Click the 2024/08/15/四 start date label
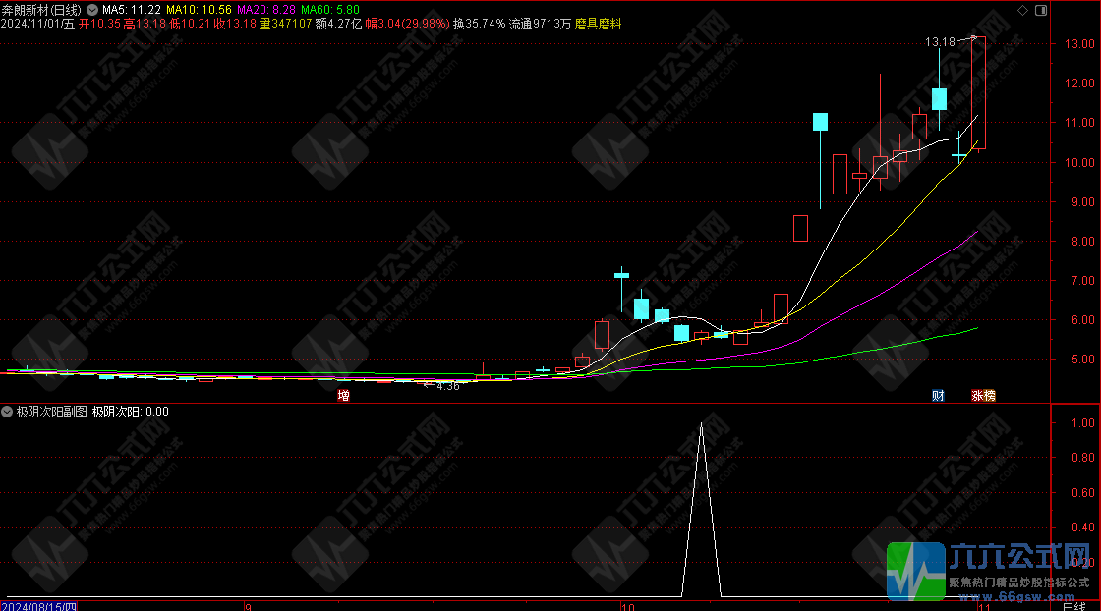Image resolution: width=1101 pixels, height=611 pixels. click(38, 606)
